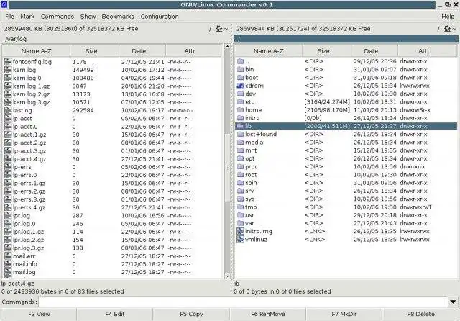Select the fontconfig.log file icon
460x321 pixels.
pyautogui.click(x=8, y=62)
